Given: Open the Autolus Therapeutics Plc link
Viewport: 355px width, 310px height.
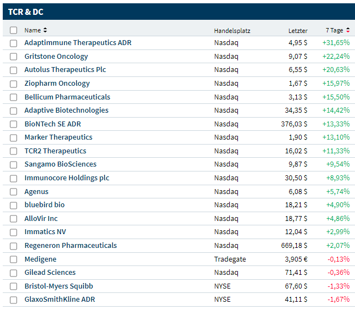Looking at the screenshot, I should (x=65, y=70).
